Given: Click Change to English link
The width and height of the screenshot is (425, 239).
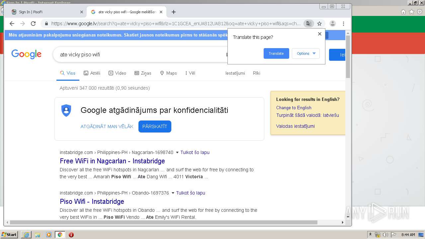Looking at the screenshot, I should coord(294,108).
